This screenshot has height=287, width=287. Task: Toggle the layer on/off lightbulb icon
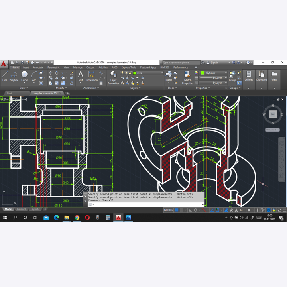click(122, 73)
